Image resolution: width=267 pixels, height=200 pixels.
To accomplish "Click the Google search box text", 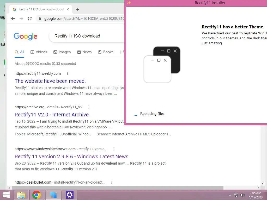I will click(77, 36).
